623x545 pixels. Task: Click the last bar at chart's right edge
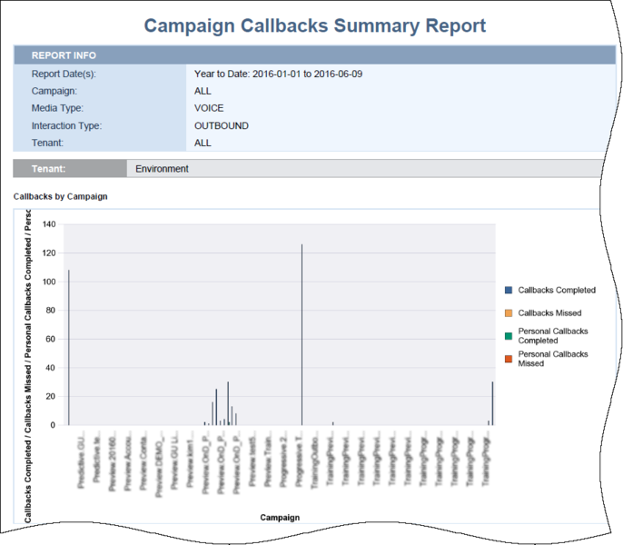[492, 404]
